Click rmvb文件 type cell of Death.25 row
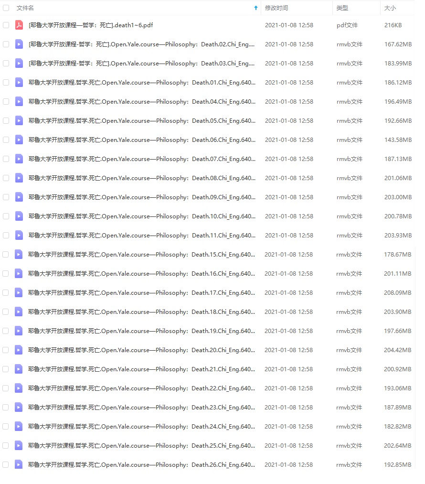Viewport: 425px width, 484px height. point(349,446)
